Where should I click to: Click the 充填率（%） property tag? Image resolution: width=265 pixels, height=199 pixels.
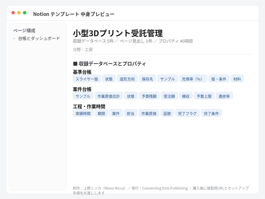tap(193, 79)
